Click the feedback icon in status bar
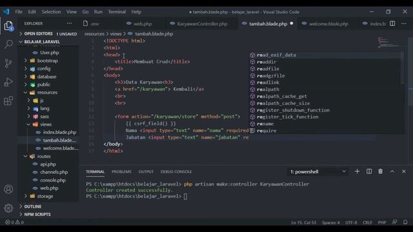Image resolution: width=413 pixels, height=232 pixels. [394, 222]
